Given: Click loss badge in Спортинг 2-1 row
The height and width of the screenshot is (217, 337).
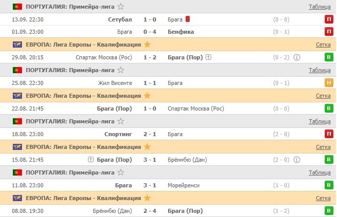Looking at the screenshot, I should tap(328, 134).
